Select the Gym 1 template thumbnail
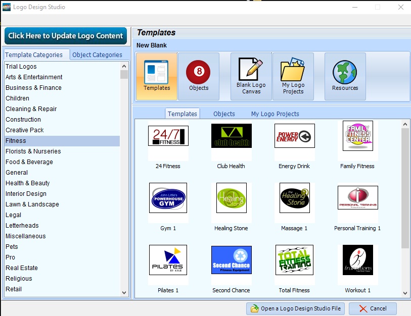 click(168, 198)
